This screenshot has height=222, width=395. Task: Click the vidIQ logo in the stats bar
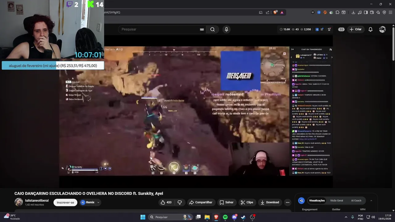[x=317, y=29]
